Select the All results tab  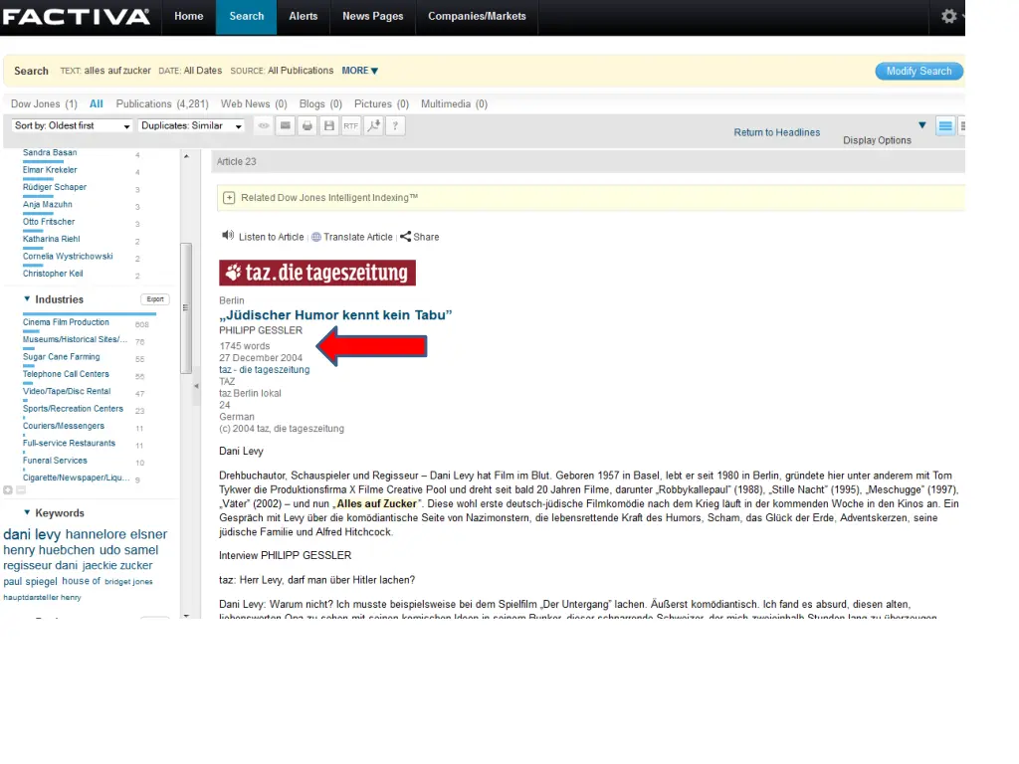[97, 103]
